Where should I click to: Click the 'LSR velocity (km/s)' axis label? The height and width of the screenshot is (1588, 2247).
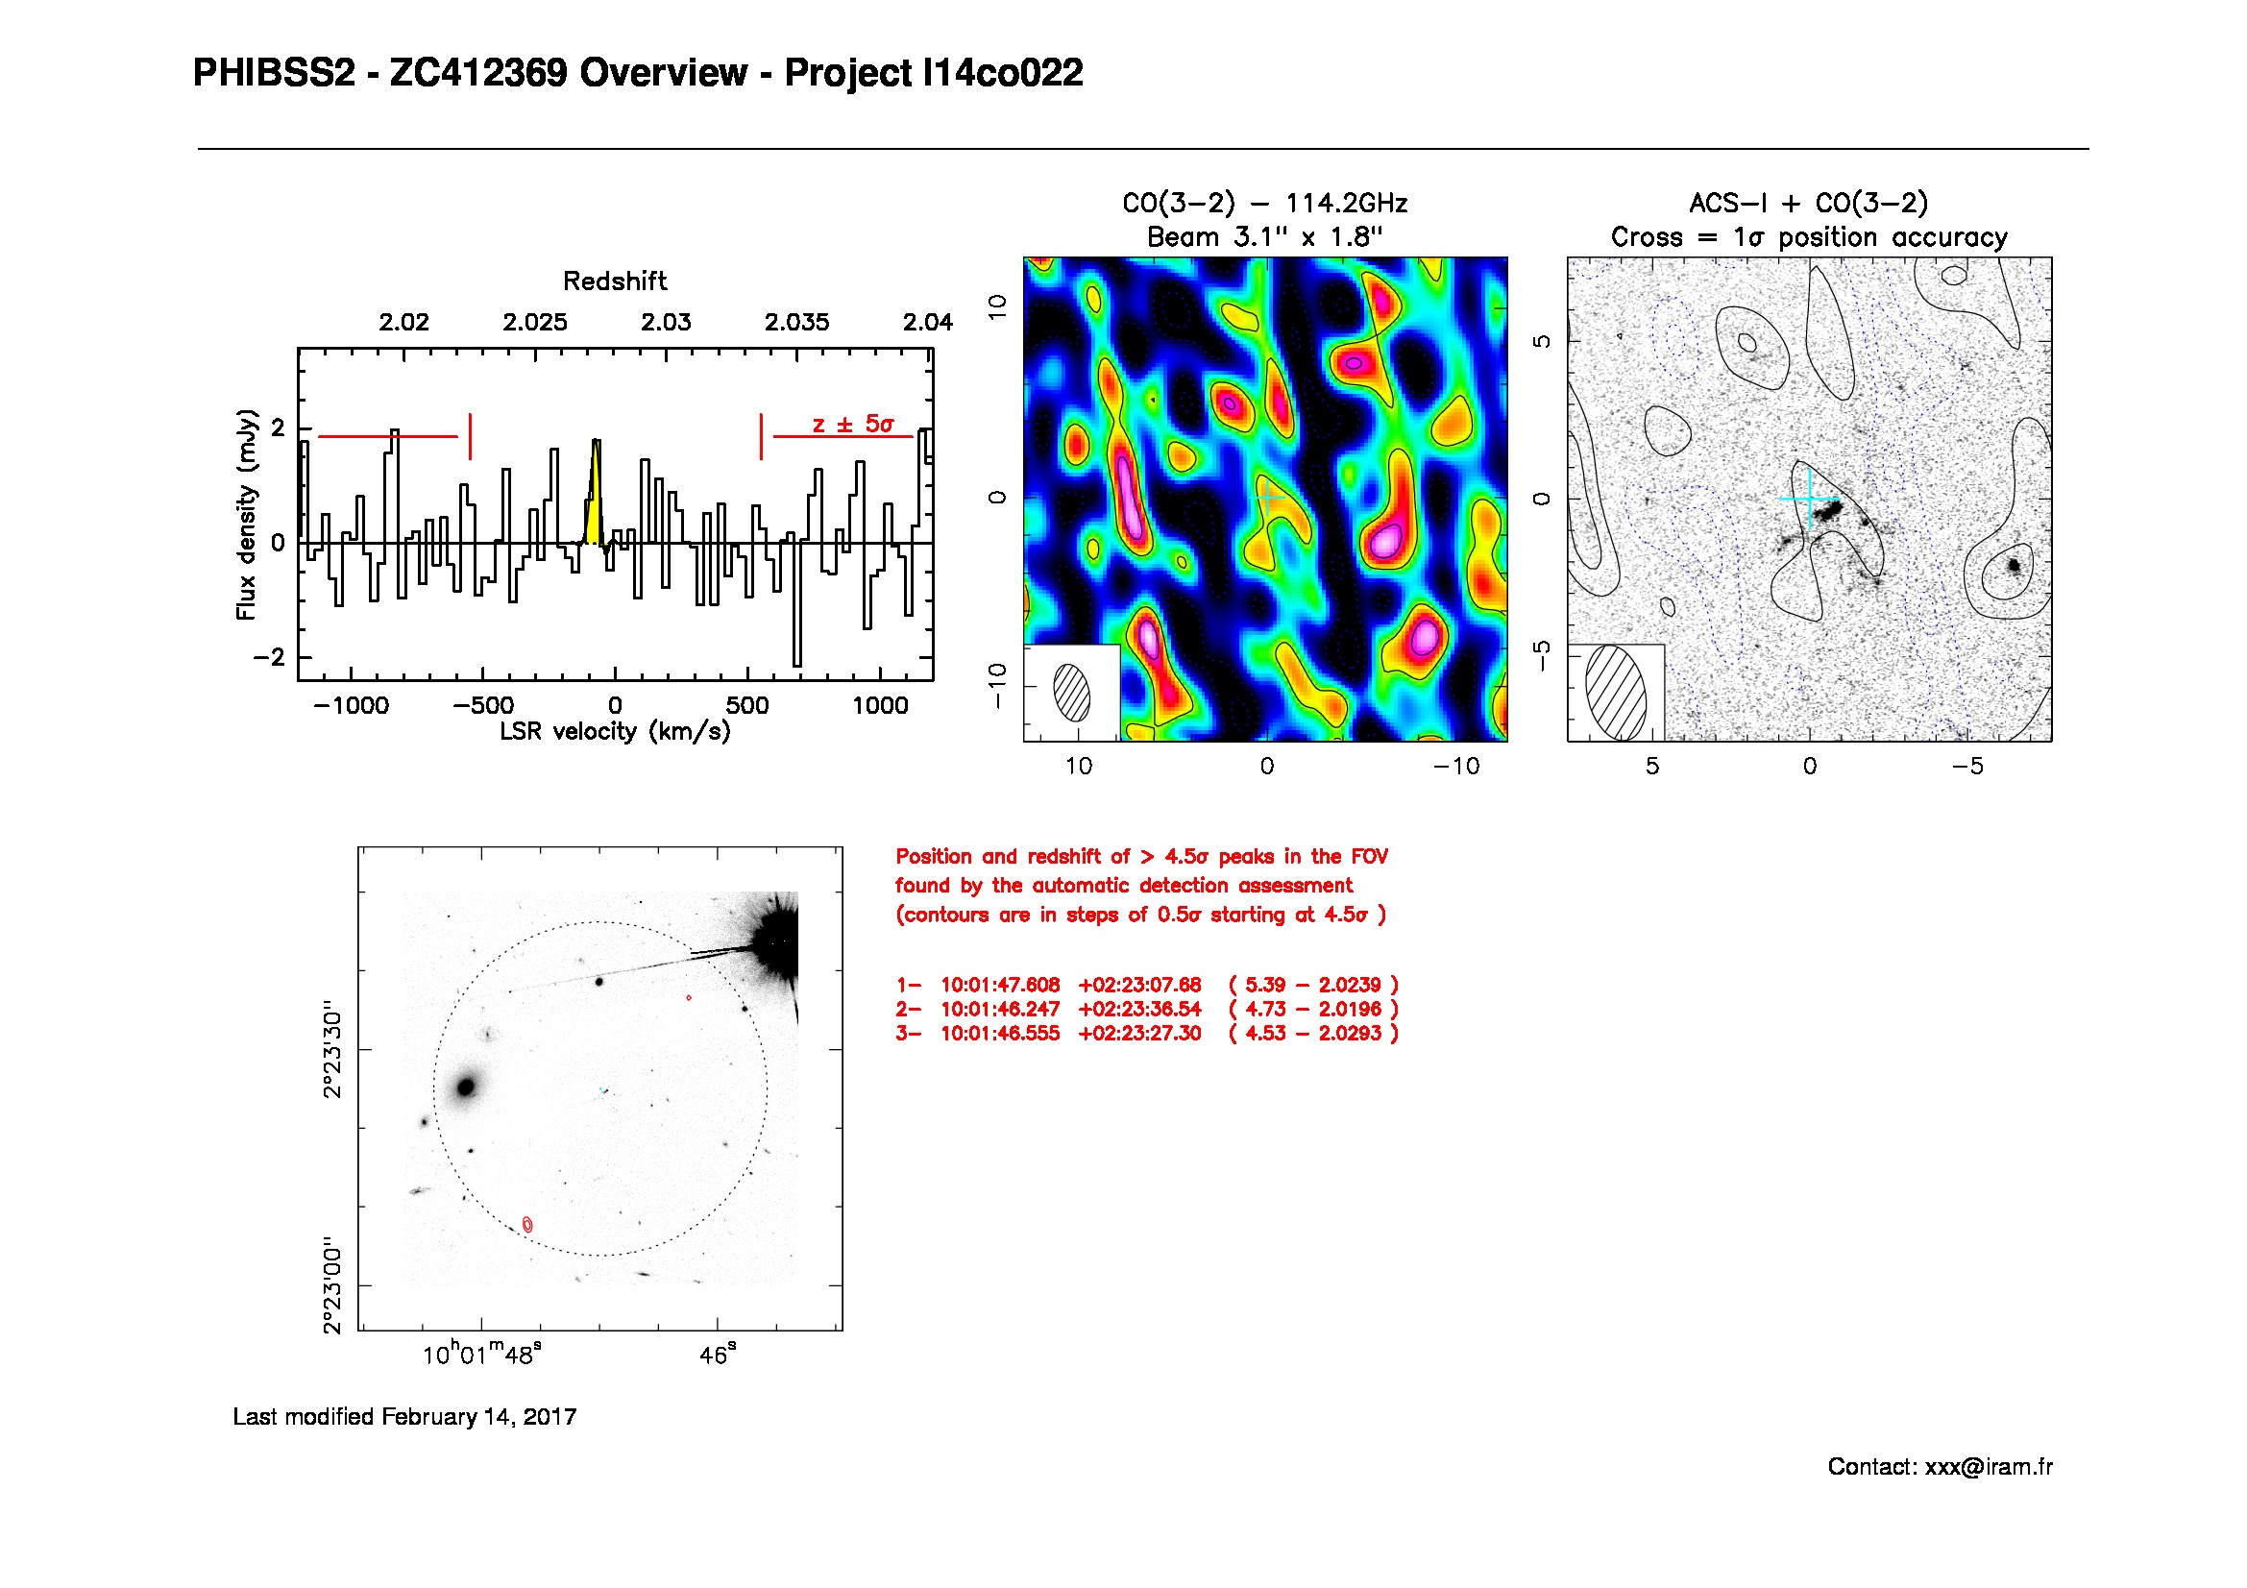[x=615, y=731]
